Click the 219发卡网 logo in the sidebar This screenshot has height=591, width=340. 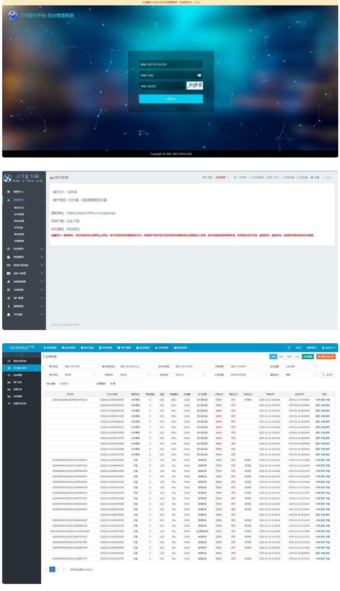[23, 178]
